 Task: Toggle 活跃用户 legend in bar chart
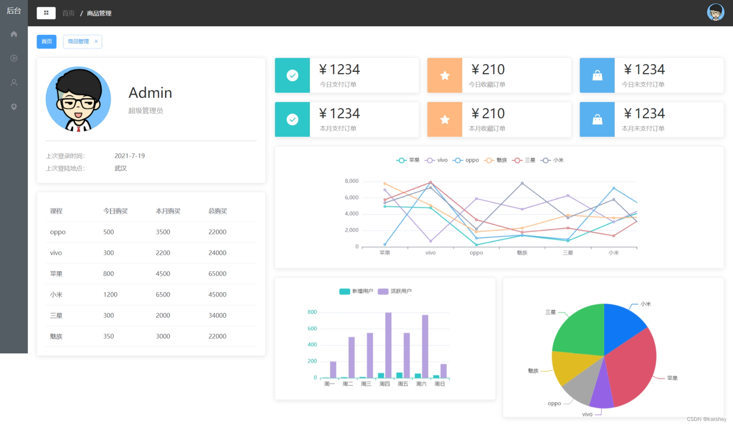tap(395, 291)
